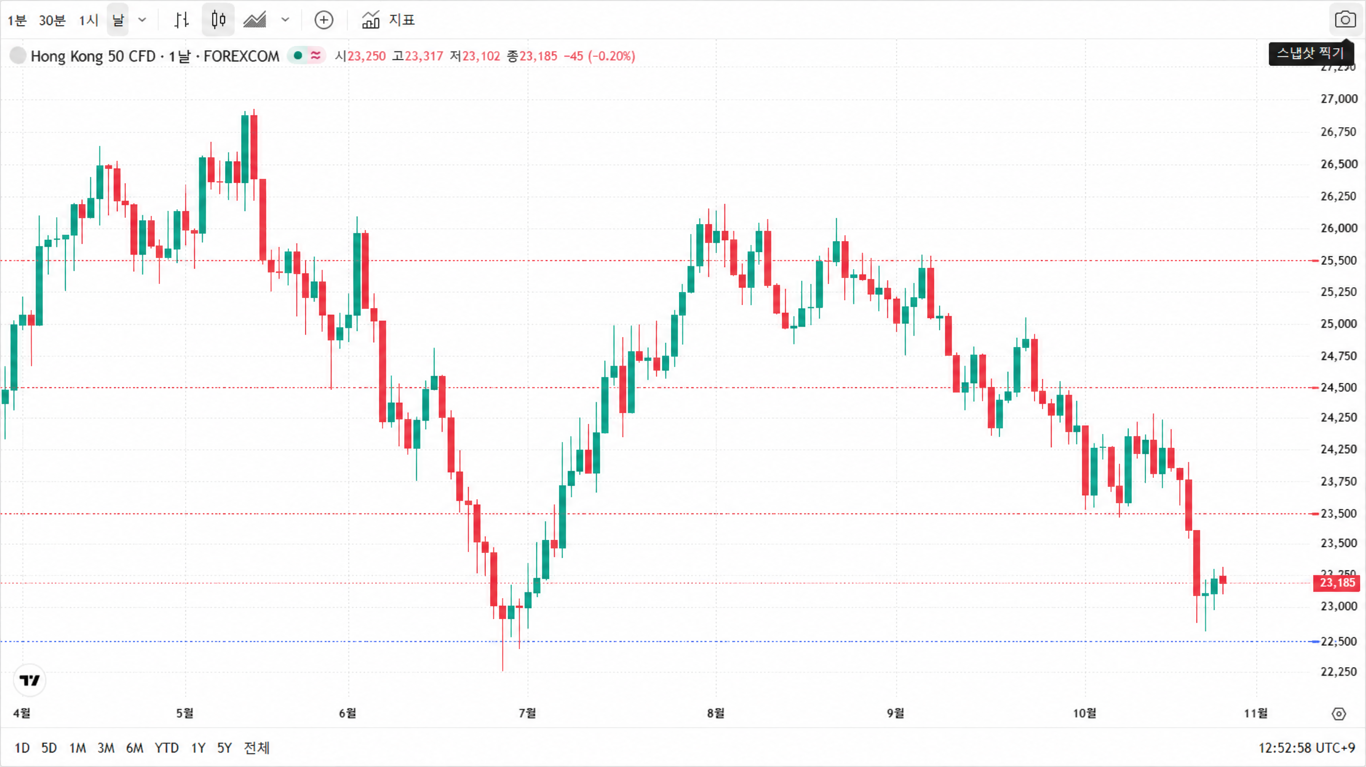Set range to 1M
Image resolution: width=1366 pixels, height=767 pixels.
tap(77, 749)
